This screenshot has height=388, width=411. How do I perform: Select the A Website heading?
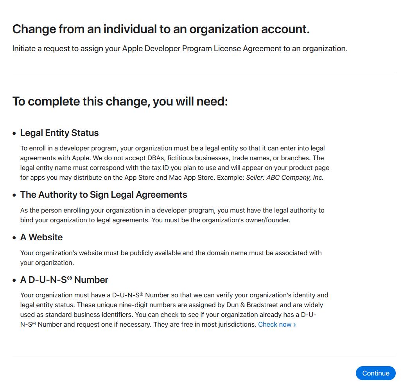click(41, 237)
